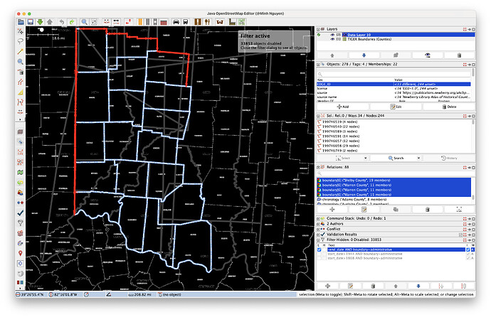The width and height of the screenshot is (491, 317).
Task: Uncheck the enabled box for the -end_date filter
Action: (319, 249)
